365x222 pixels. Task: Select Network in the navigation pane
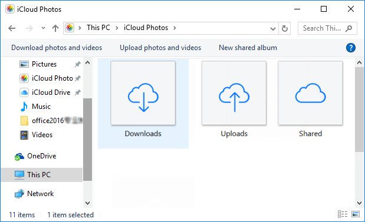tap(41, 194)
